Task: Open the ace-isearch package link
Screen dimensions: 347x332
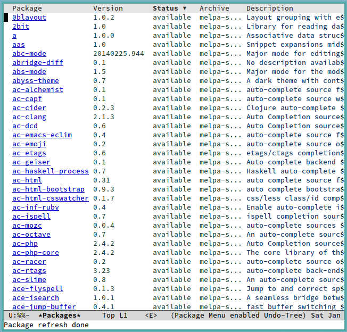Action: point(36,298)
